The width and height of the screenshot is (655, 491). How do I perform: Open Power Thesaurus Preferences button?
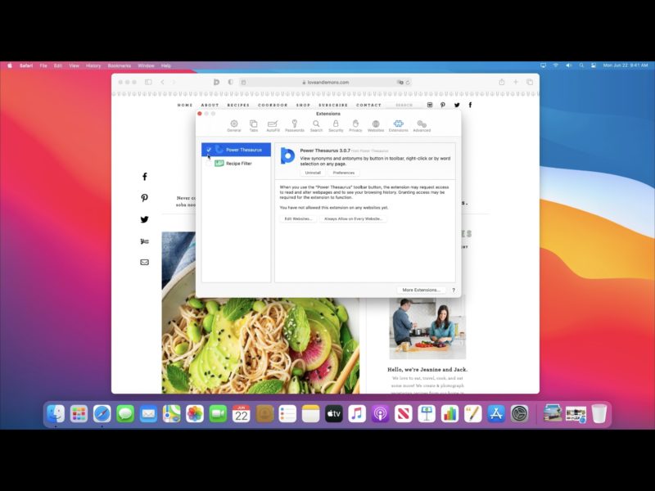point(344,173)
